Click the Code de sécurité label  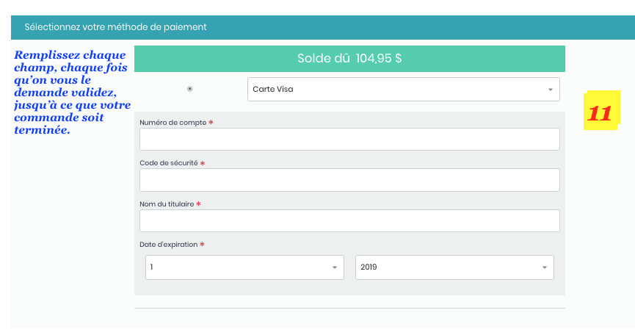pos(168,163)
